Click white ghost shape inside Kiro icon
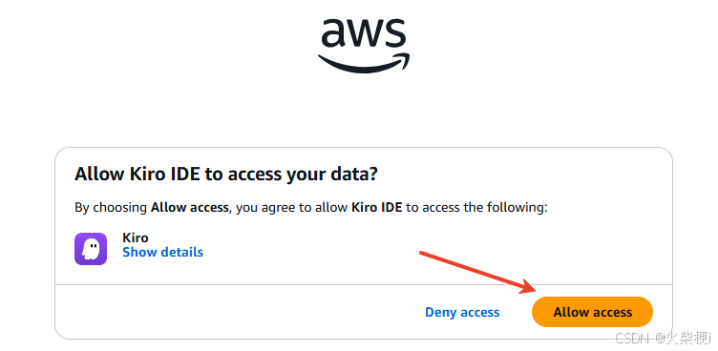718x351 pixels. tap(91, 249)
